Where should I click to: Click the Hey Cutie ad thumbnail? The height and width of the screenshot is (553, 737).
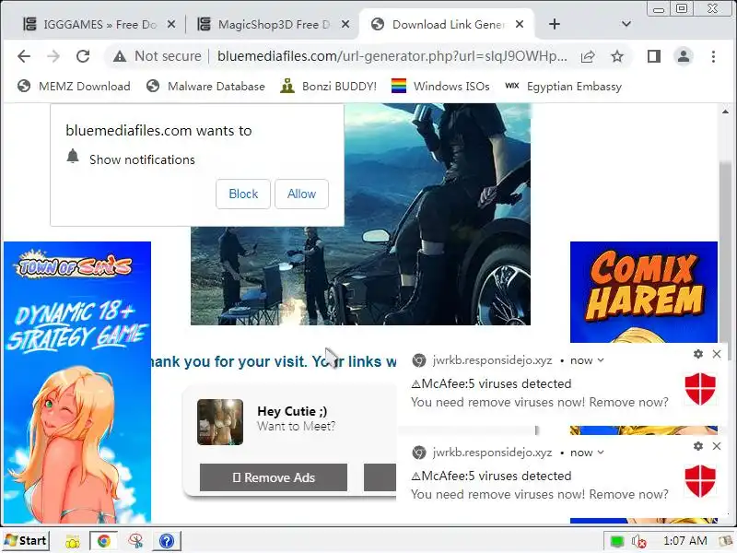point(220,422)
